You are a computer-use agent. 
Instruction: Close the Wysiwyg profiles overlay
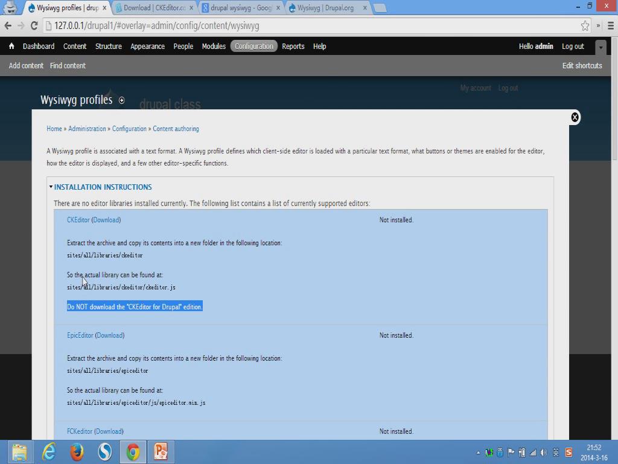pos(575,117)
